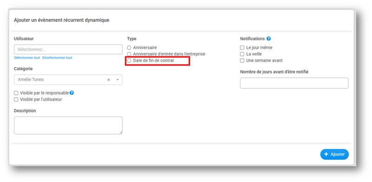The width and height of the screenshot is (372, 182).
Task: Click the Description field label
Action: click(25, 111)
